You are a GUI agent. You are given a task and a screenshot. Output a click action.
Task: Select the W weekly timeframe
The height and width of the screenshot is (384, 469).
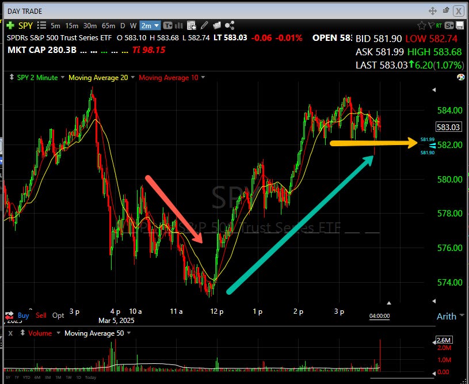[134, 26]
